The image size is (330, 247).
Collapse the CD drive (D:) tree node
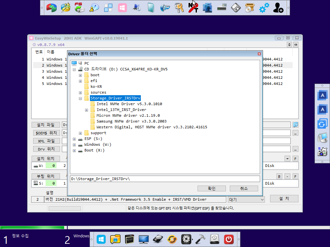point(74,69)
